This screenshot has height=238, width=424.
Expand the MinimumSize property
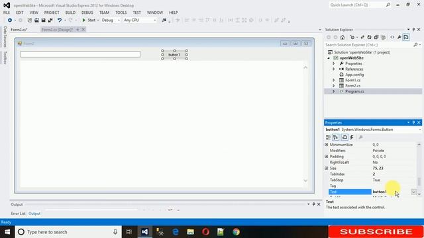pos(327,145)
